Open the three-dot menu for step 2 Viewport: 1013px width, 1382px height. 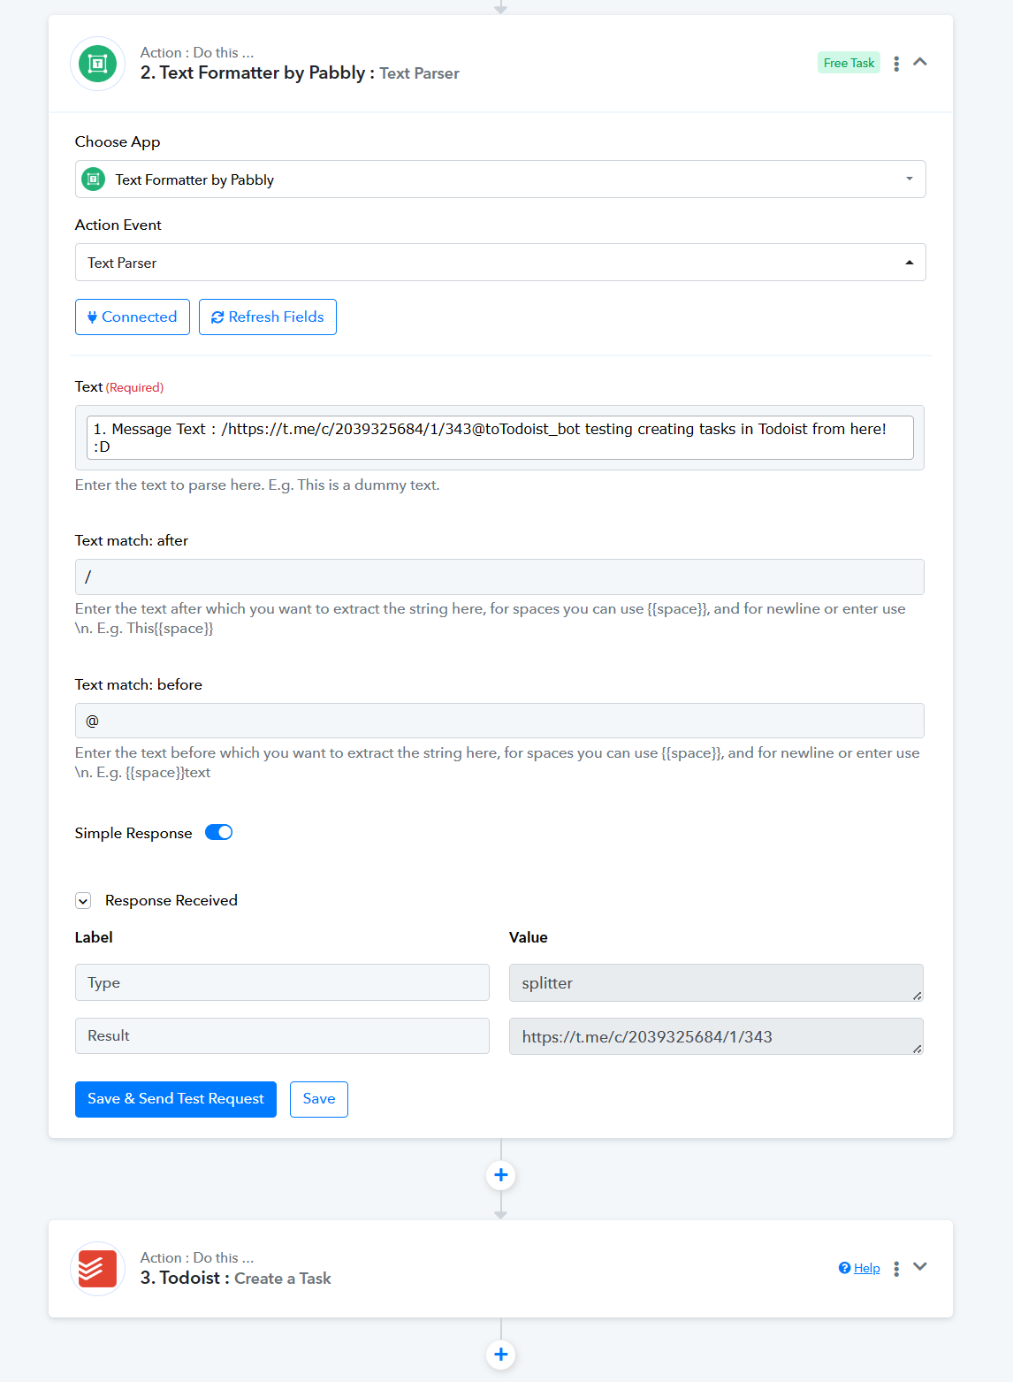[x=896, y=64]
